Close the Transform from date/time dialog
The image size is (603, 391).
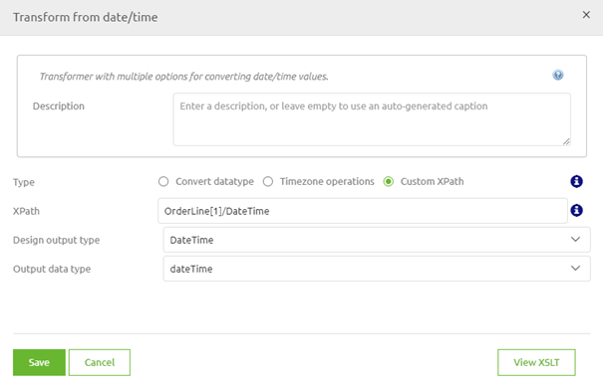[x=586, y=15]
